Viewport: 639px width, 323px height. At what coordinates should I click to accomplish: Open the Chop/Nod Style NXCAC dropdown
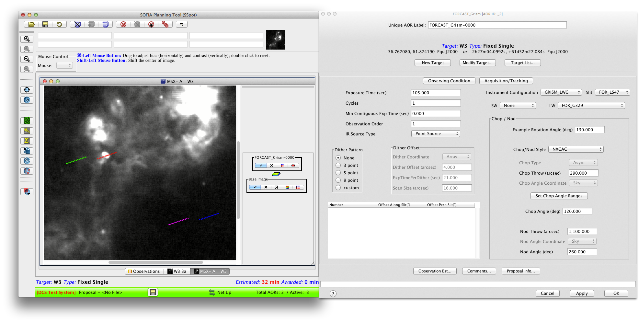[576, 149]
